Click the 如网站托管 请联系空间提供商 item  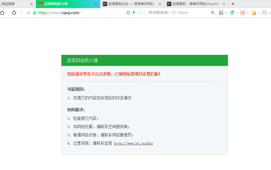(x=101, y=127)
